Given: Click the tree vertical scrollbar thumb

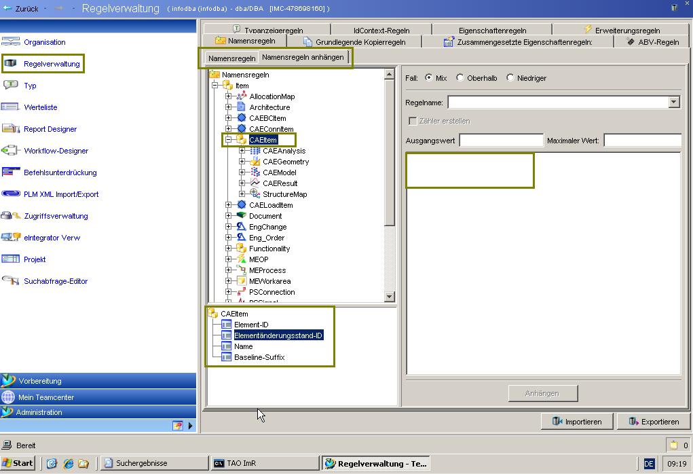Looking at the screenshot, I should 390,153.
